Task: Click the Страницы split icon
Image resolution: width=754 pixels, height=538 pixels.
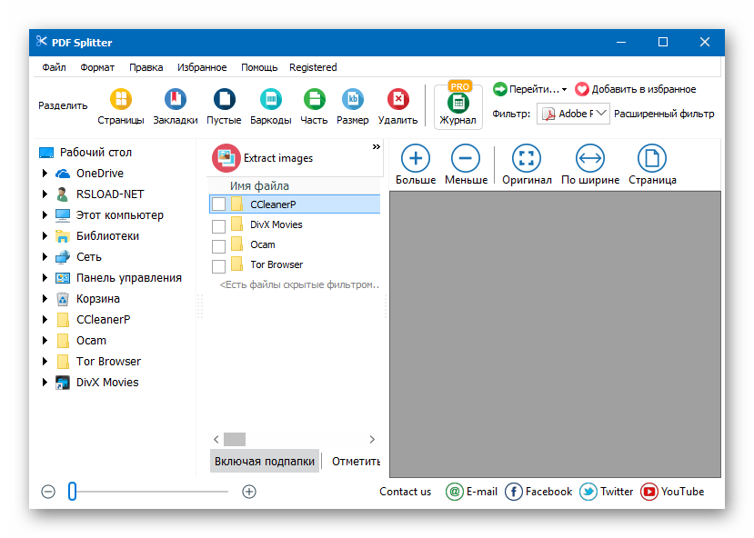Action: [x=121, y=100]
